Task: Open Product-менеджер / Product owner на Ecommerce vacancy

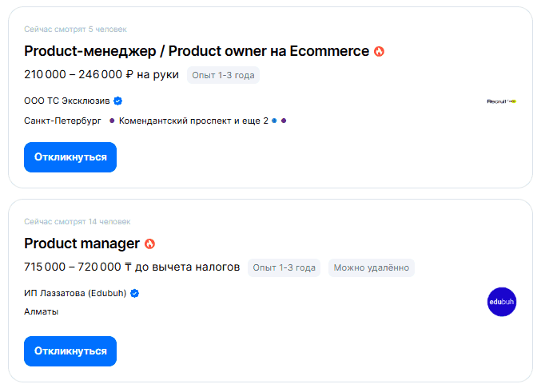Action: [197, 51]
